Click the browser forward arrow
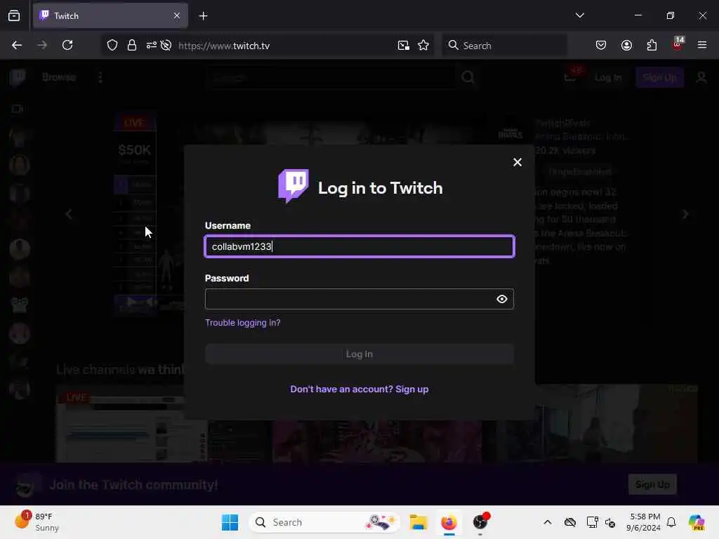 [42, 45]
